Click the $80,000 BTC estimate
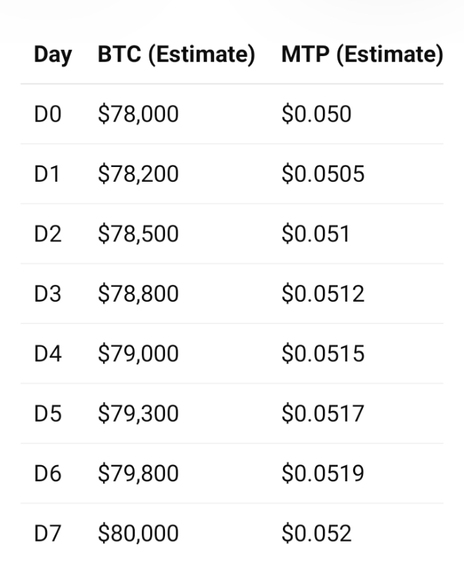The image size is (464, 576). (138, 533)
